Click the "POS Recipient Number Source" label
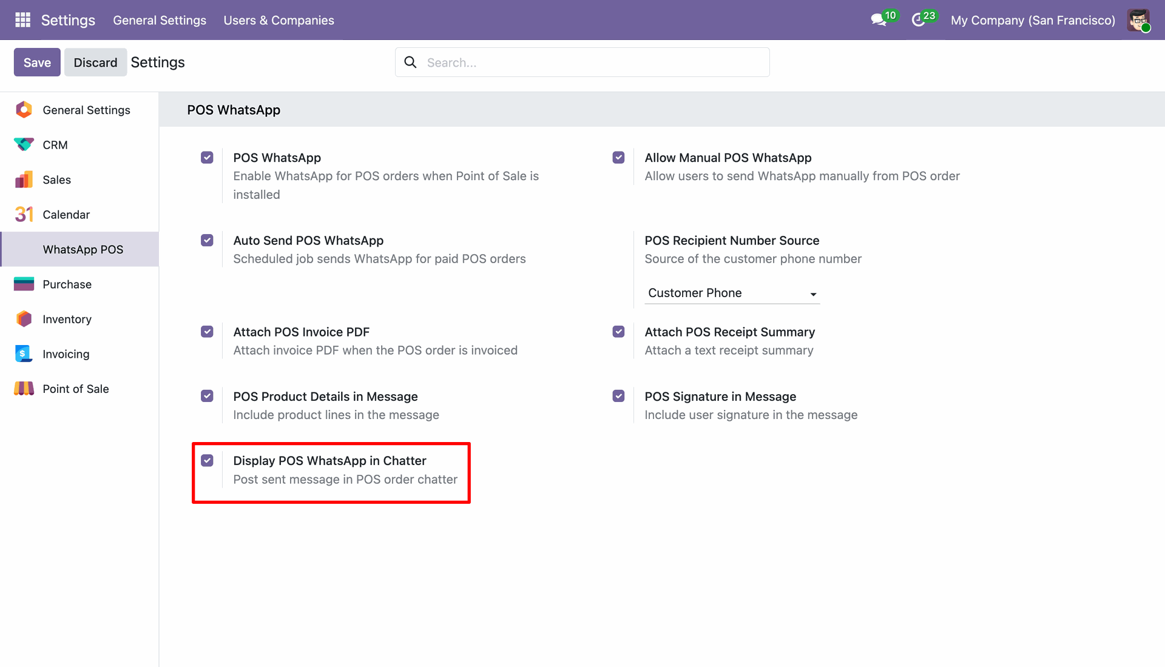 coord(732,241)
